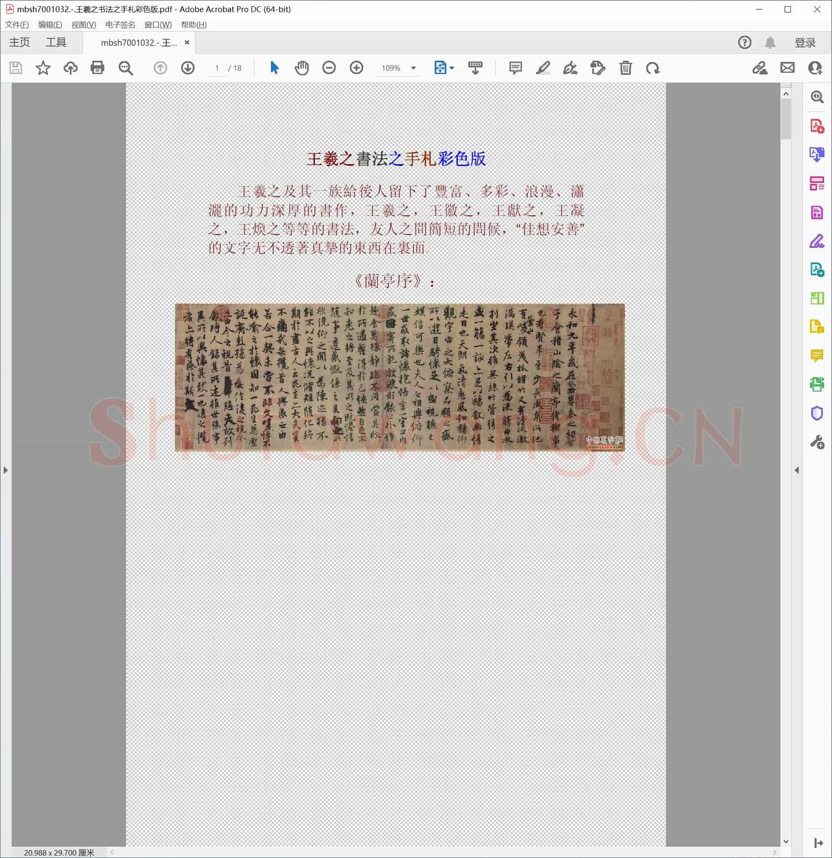
Task: Open the Comment tool in the right pane
Action: point(816,356)
